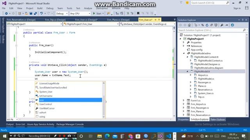Open VS Code from the taskbar
Screen dimensions: 250x140
point(169,136)
